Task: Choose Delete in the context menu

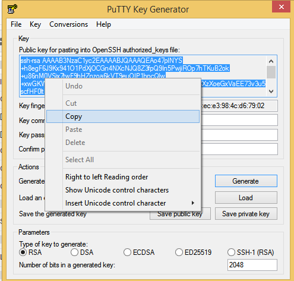Action: 123,143
